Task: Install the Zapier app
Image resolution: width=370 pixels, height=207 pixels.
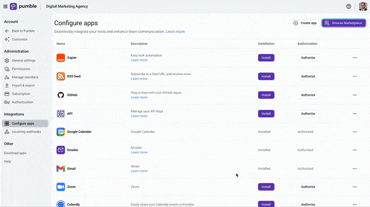Action: click(266, 58)
